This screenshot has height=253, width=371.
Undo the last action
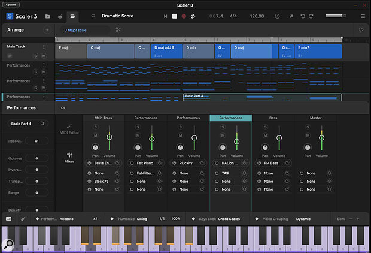pyautogui.click(x=303, y=16)
